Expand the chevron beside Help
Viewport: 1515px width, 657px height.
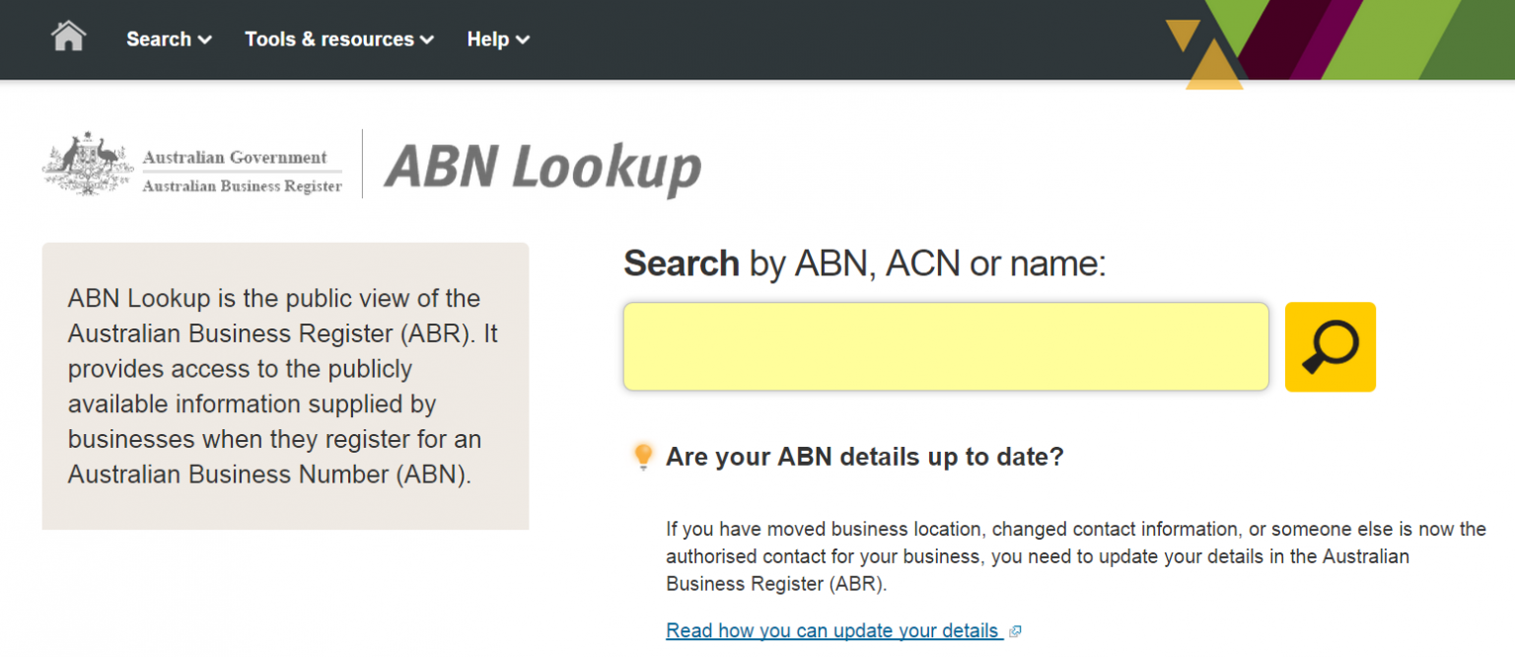pyautogui.click(x=523, y=39)
